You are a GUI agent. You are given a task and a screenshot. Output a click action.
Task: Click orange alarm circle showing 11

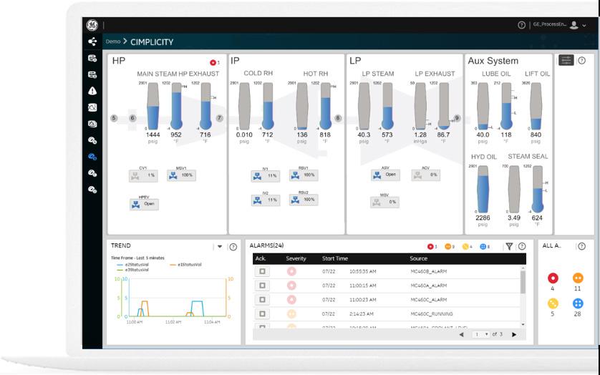pyautogui.click(x=577, y=278)
